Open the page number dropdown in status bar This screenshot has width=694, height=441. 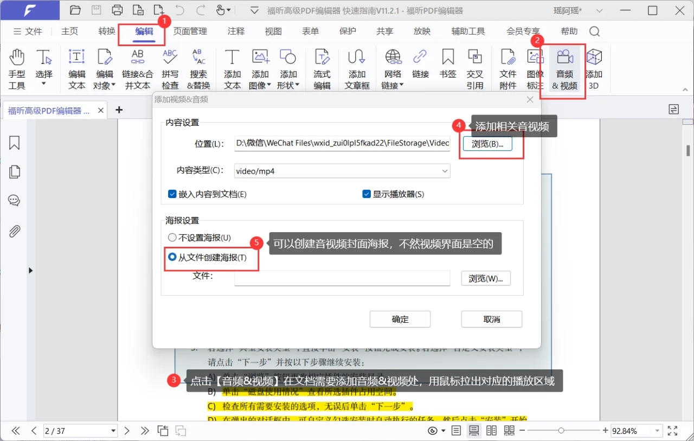click(x=113, y=431)
